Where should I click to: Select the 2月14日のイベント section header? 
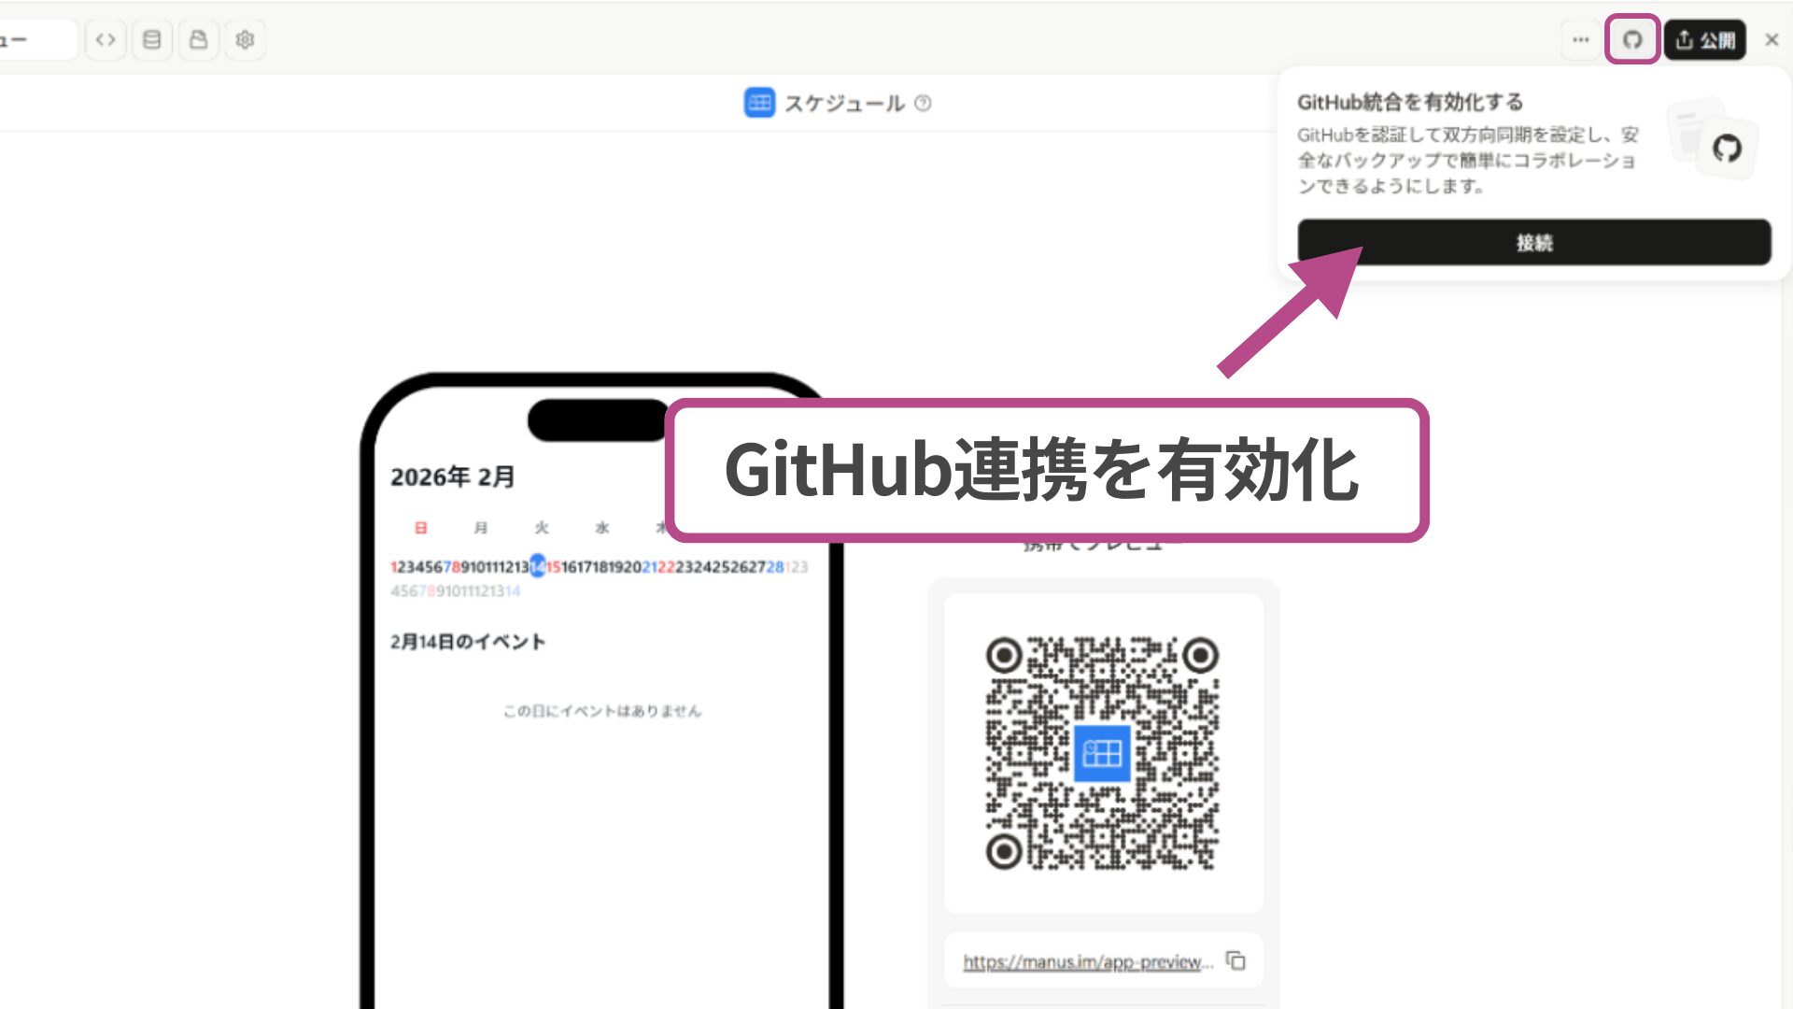(x=469, y=642)
